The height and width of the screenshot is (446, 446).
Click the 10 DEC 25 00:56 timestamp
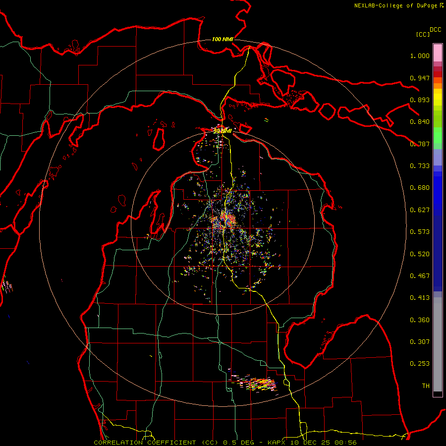[x=324, y=443]
